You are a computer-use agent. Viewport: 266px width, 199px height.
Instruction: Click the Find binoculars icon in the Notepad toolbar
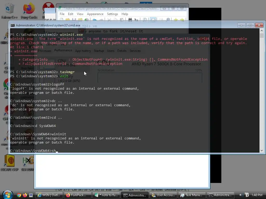130,19
